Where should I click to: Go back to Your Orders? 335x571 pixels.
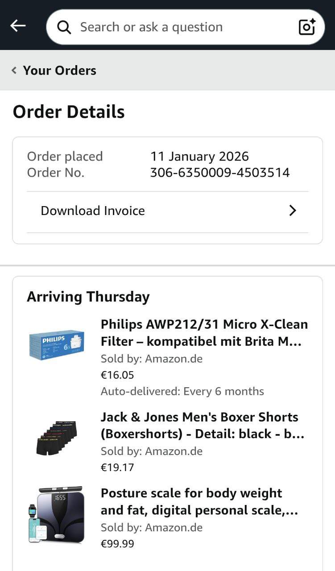click(59, 70)
